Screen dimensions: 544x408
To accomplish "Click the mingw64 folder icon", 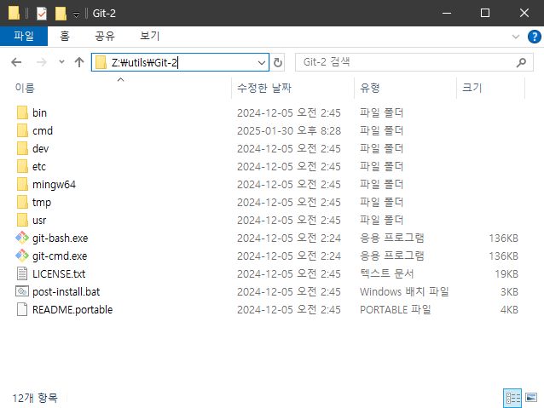I will click(x=22, y=185).
